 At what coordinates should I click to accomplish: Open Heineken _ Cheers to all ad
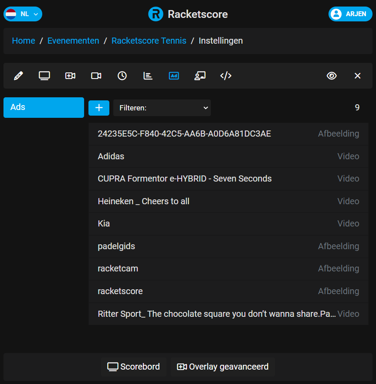(228, 201)
